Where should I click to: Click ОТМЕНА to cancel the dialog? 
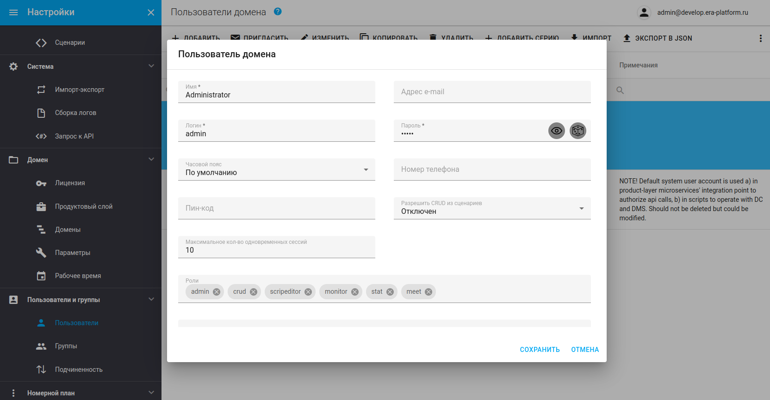coord(585,350)
